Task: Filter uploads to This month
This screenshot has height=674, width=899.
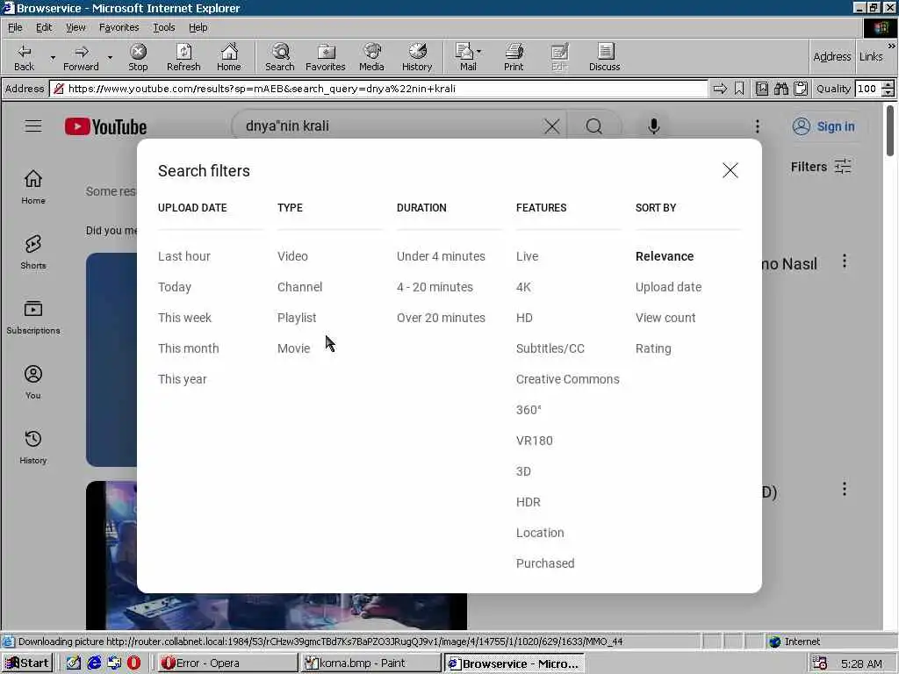Action: pyautogui.click(x=188, y=348)
